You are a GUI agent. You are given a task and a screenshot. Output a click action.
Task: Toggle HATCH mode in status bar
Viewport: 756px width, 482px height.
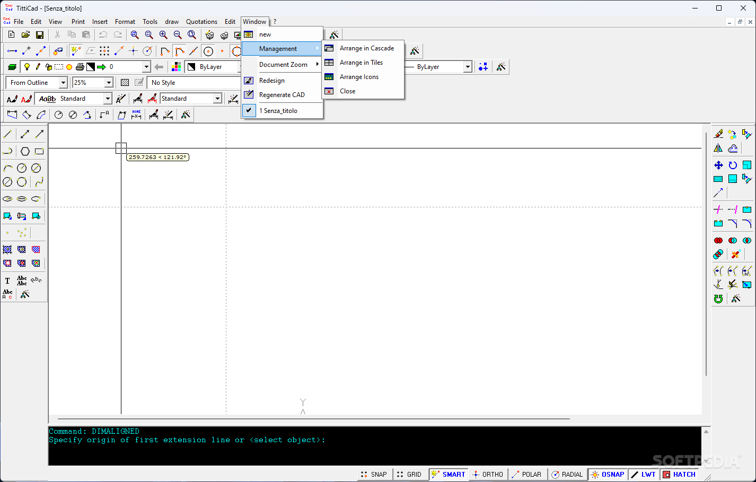coord(679,475)
